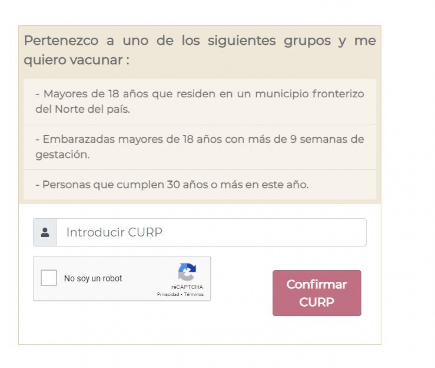Click the "quiero vacunar :" heading line
Screen dimensions: 435x368
pos(76,60)
